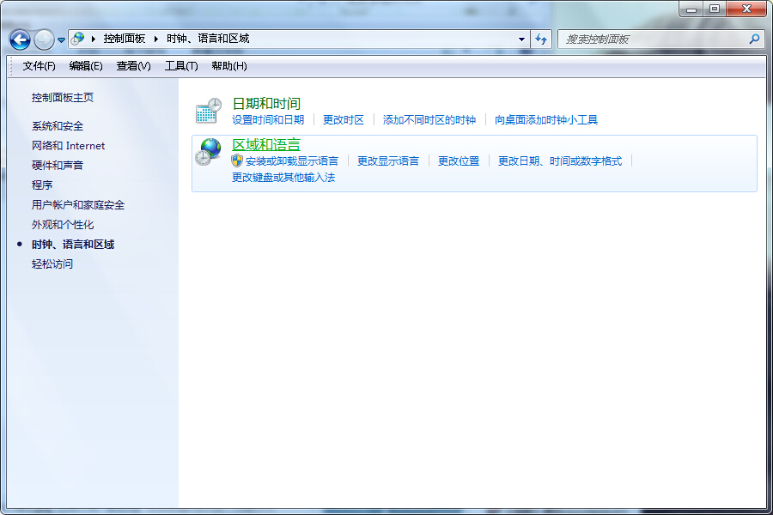Click the refresh icon next to the address bar

coord(540,39)
